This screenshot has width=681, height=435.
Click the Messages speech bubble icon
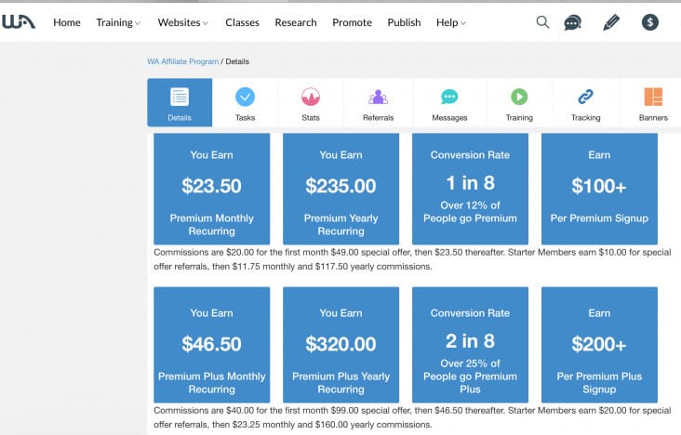449,97
